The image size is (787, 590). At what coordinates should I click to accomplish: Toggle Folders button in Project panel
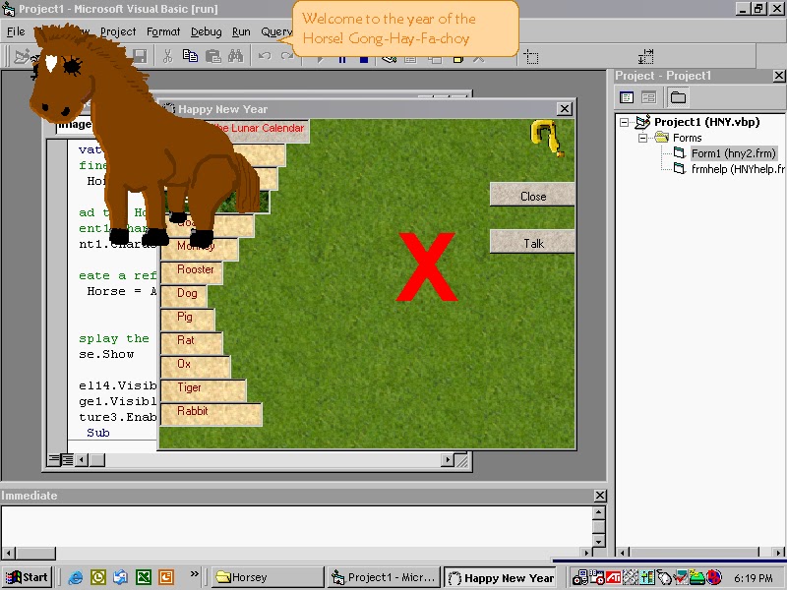coord(678,97)
